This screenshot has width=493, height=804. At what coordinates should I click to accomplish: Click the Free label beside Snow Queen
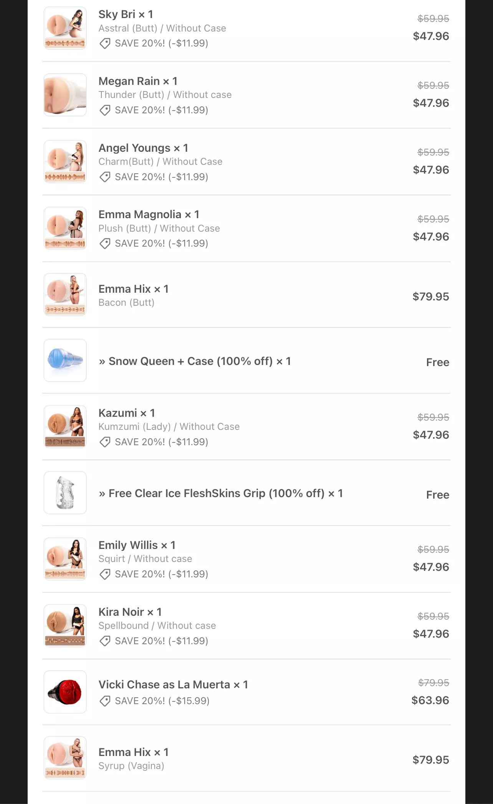click(x=437, y=362)
